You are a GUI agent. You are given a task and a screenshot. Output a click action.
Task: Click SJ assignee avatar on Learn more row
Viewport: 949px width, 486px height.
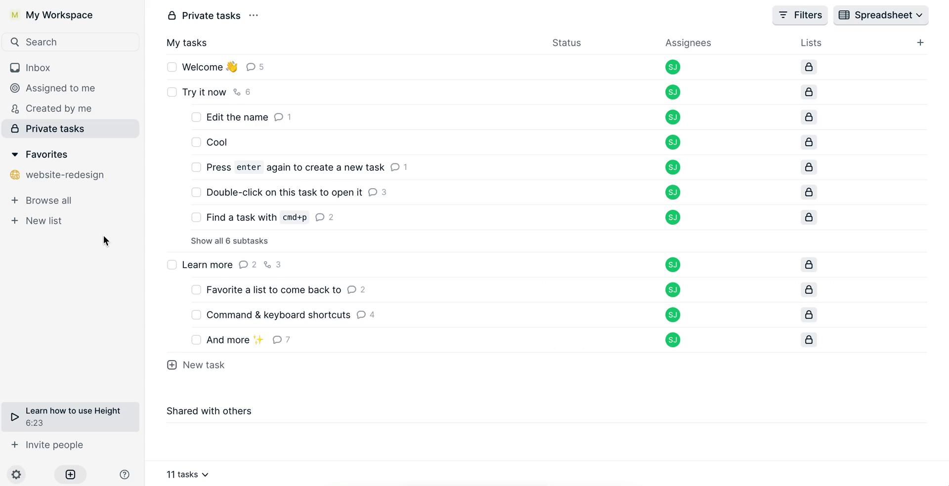(672, 265)
